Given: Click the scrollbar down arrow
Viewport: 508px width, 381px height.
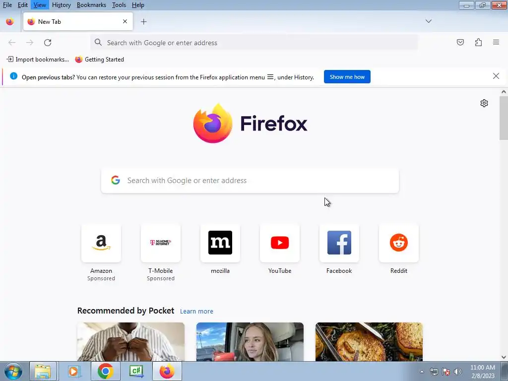Looking at the screenshot, I should tap(504, 357).
